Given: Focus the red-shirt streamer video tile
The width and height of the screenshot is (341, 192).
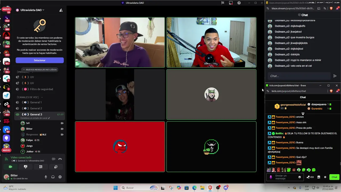Looking at the screenshot, I should pyautogui.click(x=212, y=42).
